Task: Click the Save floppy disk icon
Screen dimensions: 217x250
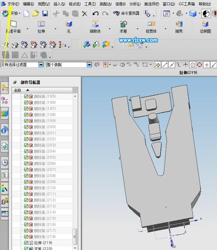Action: (x=45, y=14)
